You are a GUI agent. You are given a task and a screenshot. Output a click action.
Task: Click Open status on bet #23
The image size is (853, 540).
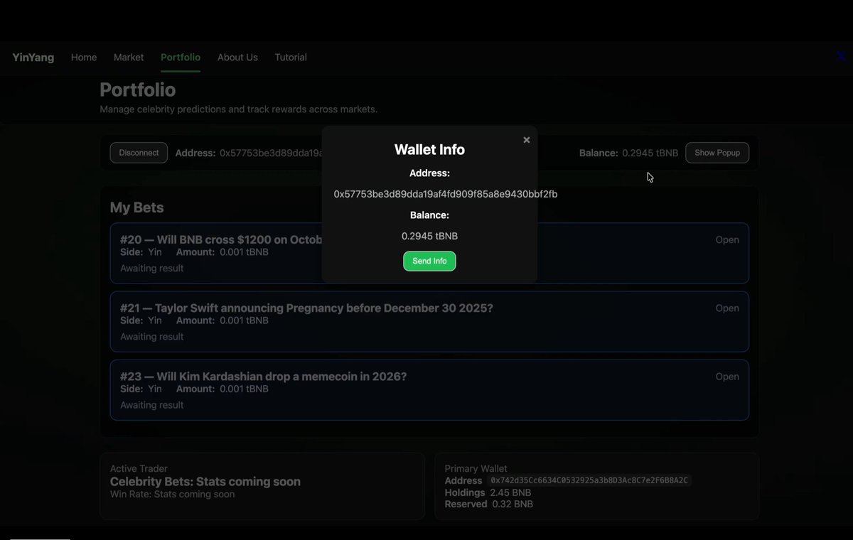click(x=727, y=377)
